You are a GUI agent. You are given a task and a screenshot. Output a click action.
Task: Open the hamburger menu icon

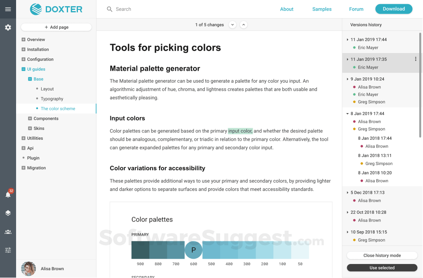(x=8, y=9)
